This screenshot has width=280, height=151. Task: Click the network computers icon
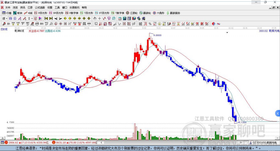(139, 19)
